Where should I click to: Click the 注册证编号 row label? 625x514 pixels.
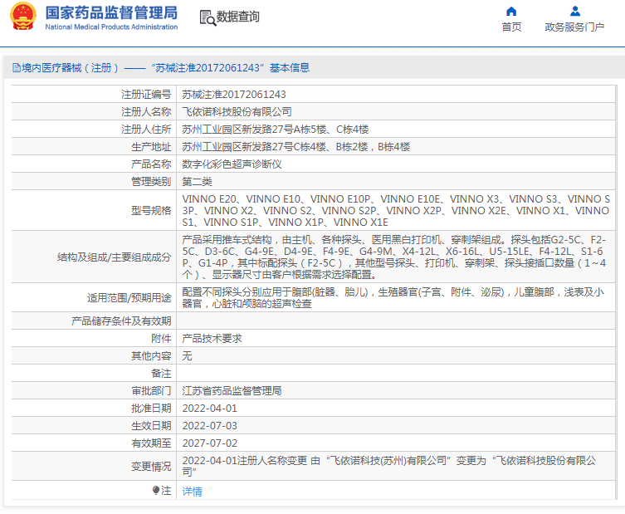coord(146,95)
